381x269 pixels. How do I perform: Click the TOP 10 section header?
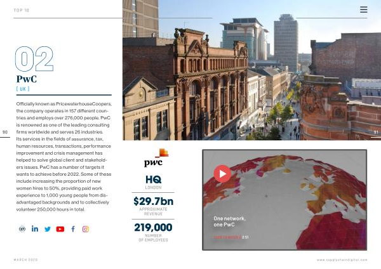coord(23,11)
